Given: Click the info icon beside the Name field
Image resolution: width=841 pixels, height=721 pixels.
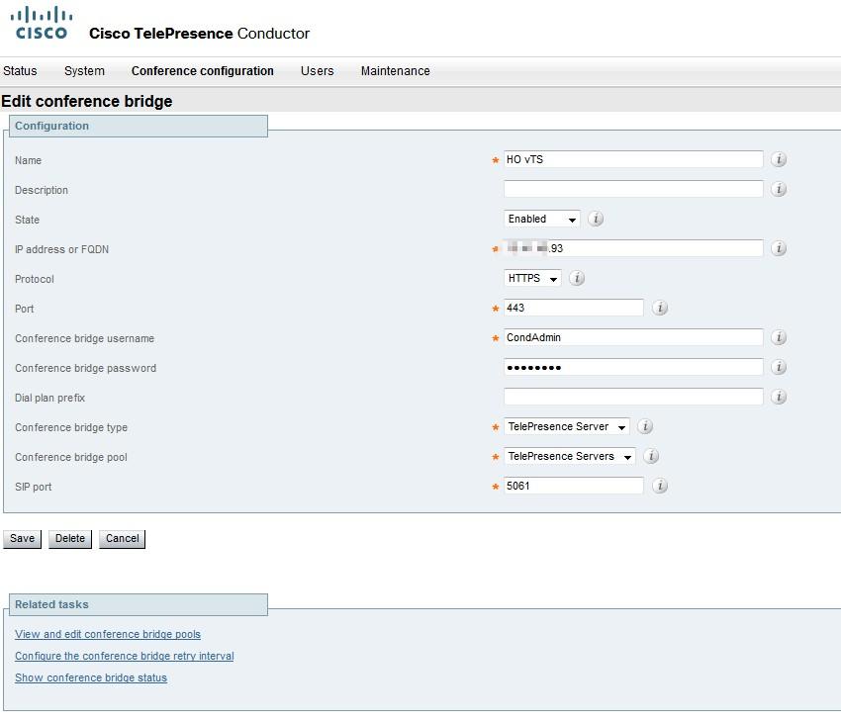Looking at the screenshot, I should [779, 159].
